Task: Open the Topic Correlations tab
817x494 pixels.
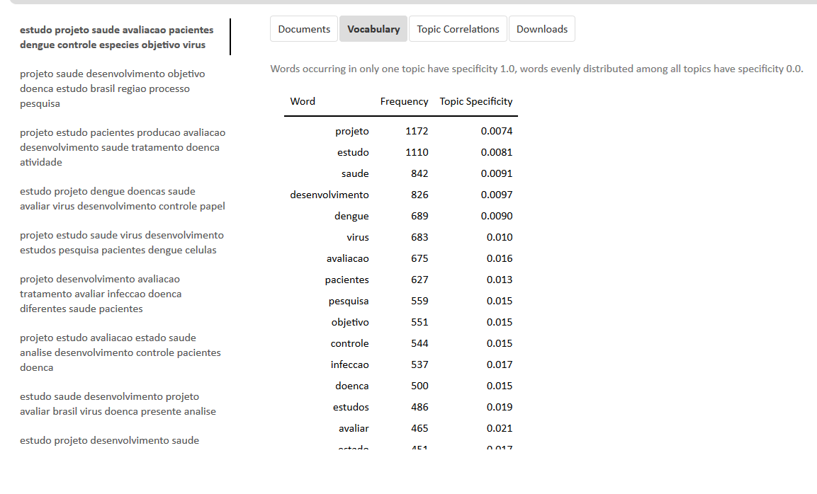Action: pyautogui.click(x=458, y=29)
